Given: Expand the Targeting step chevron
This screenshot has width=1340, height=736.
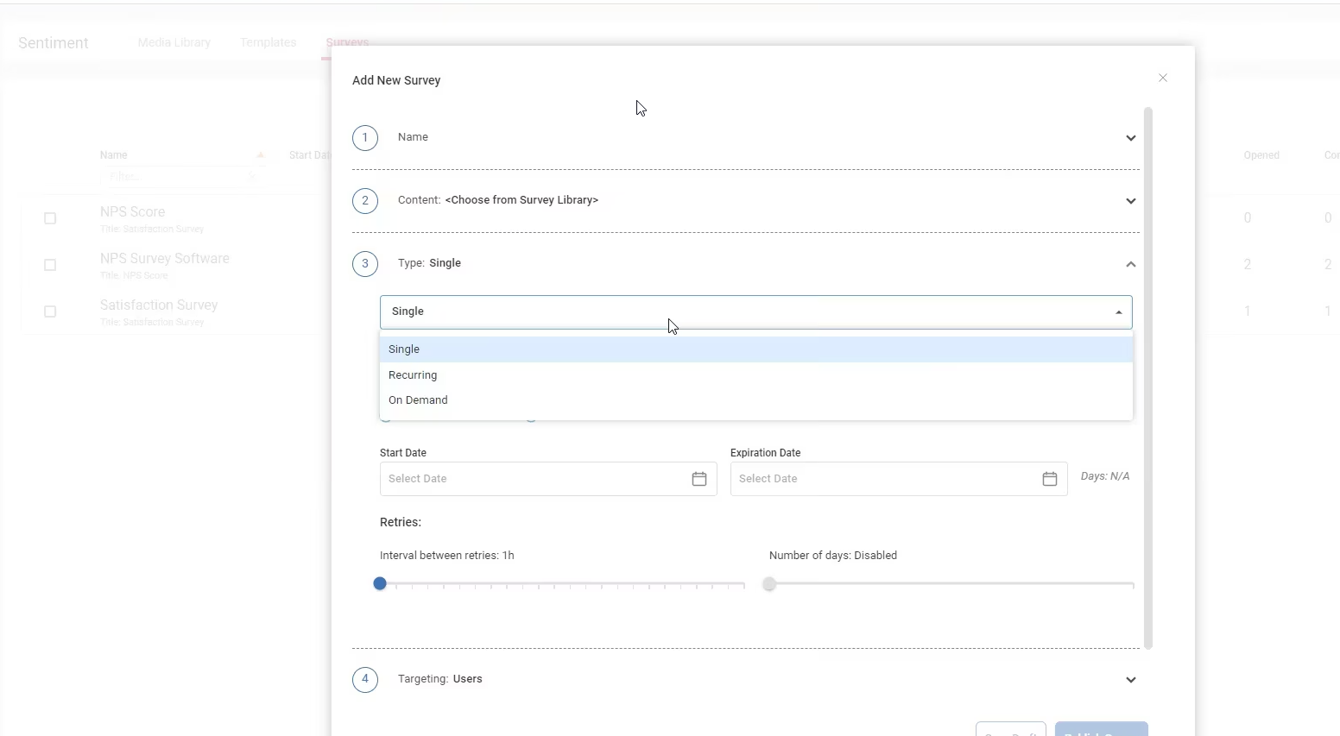Looking at the screenshot, I should 1130,680.
